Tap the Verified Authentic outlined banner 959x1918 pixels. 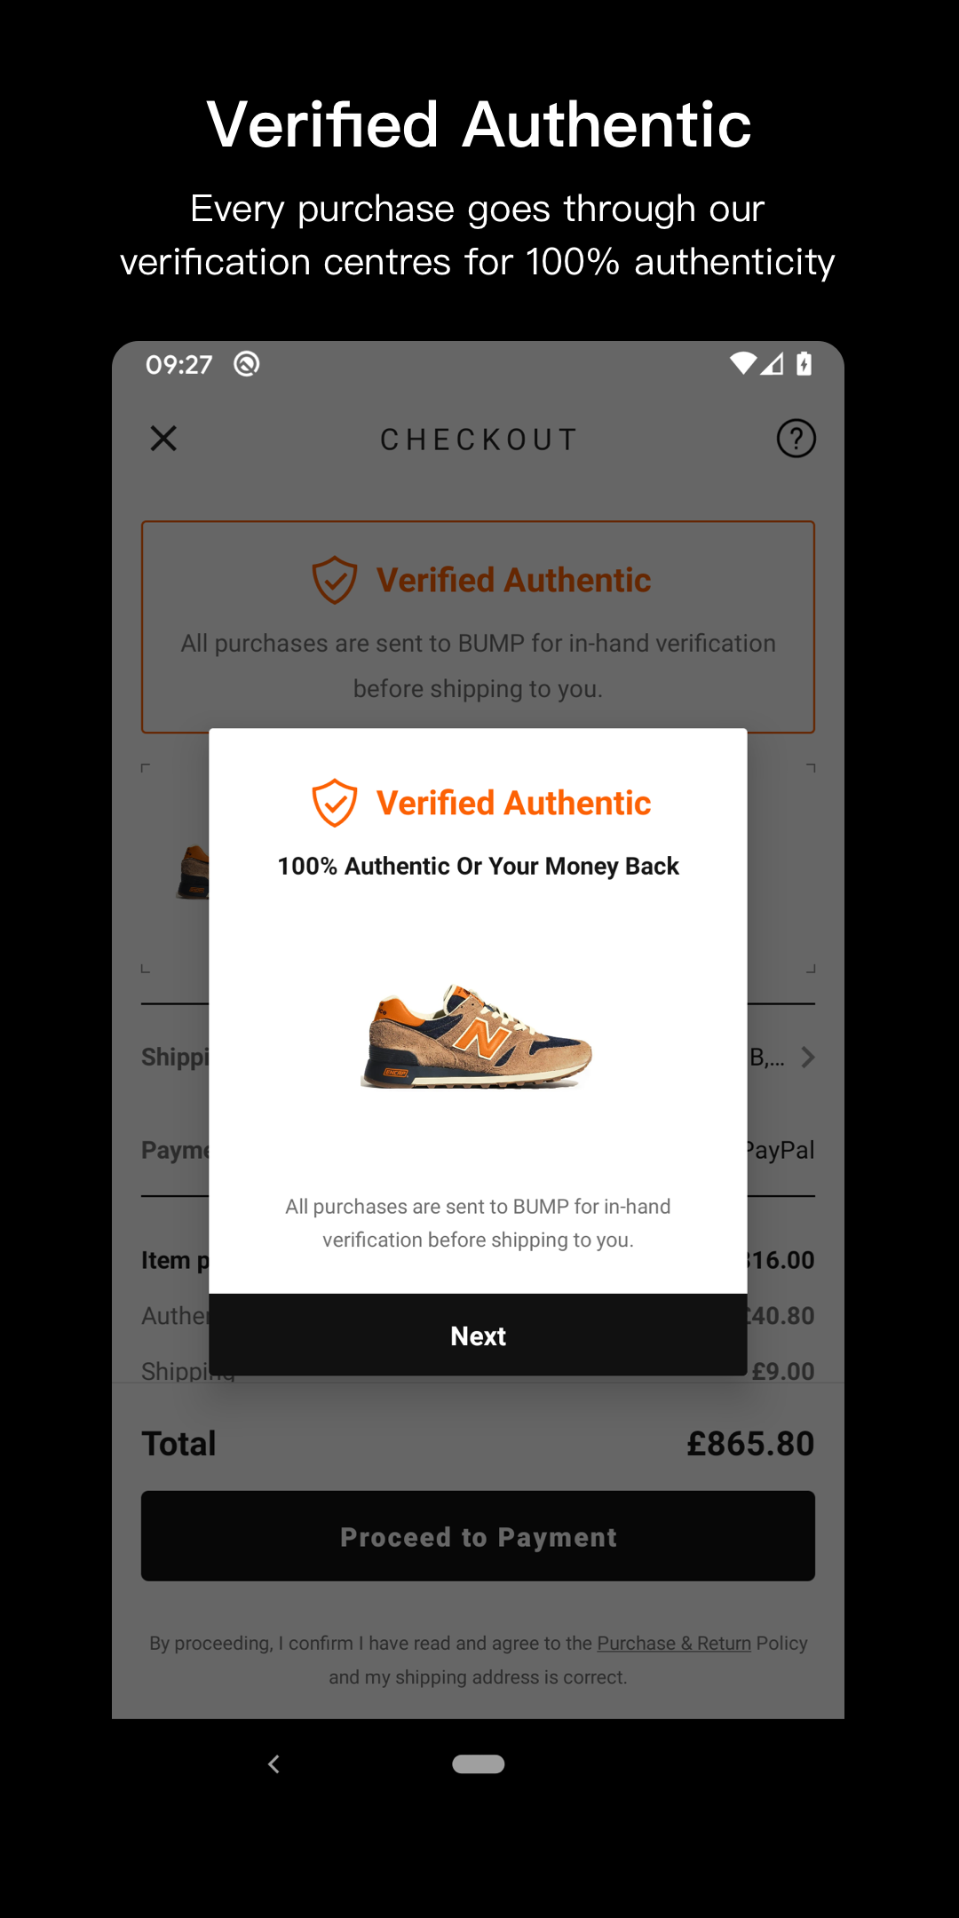(478, 627)
